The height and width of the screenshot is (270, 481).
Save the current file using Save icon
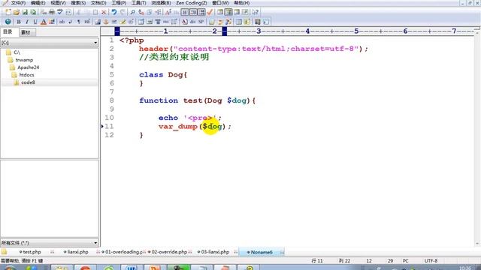tap(25, 12)
